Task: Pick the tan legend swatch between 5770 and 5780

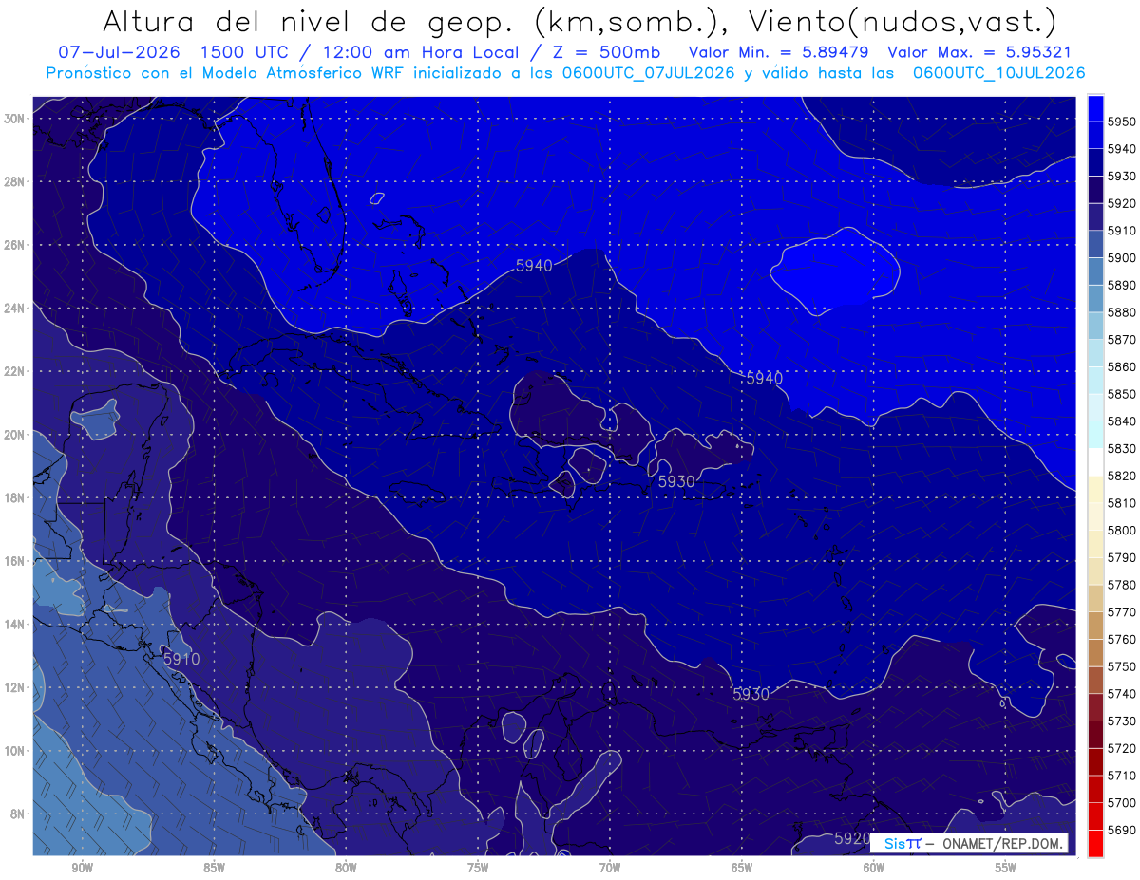Action: pos(1095,598)
